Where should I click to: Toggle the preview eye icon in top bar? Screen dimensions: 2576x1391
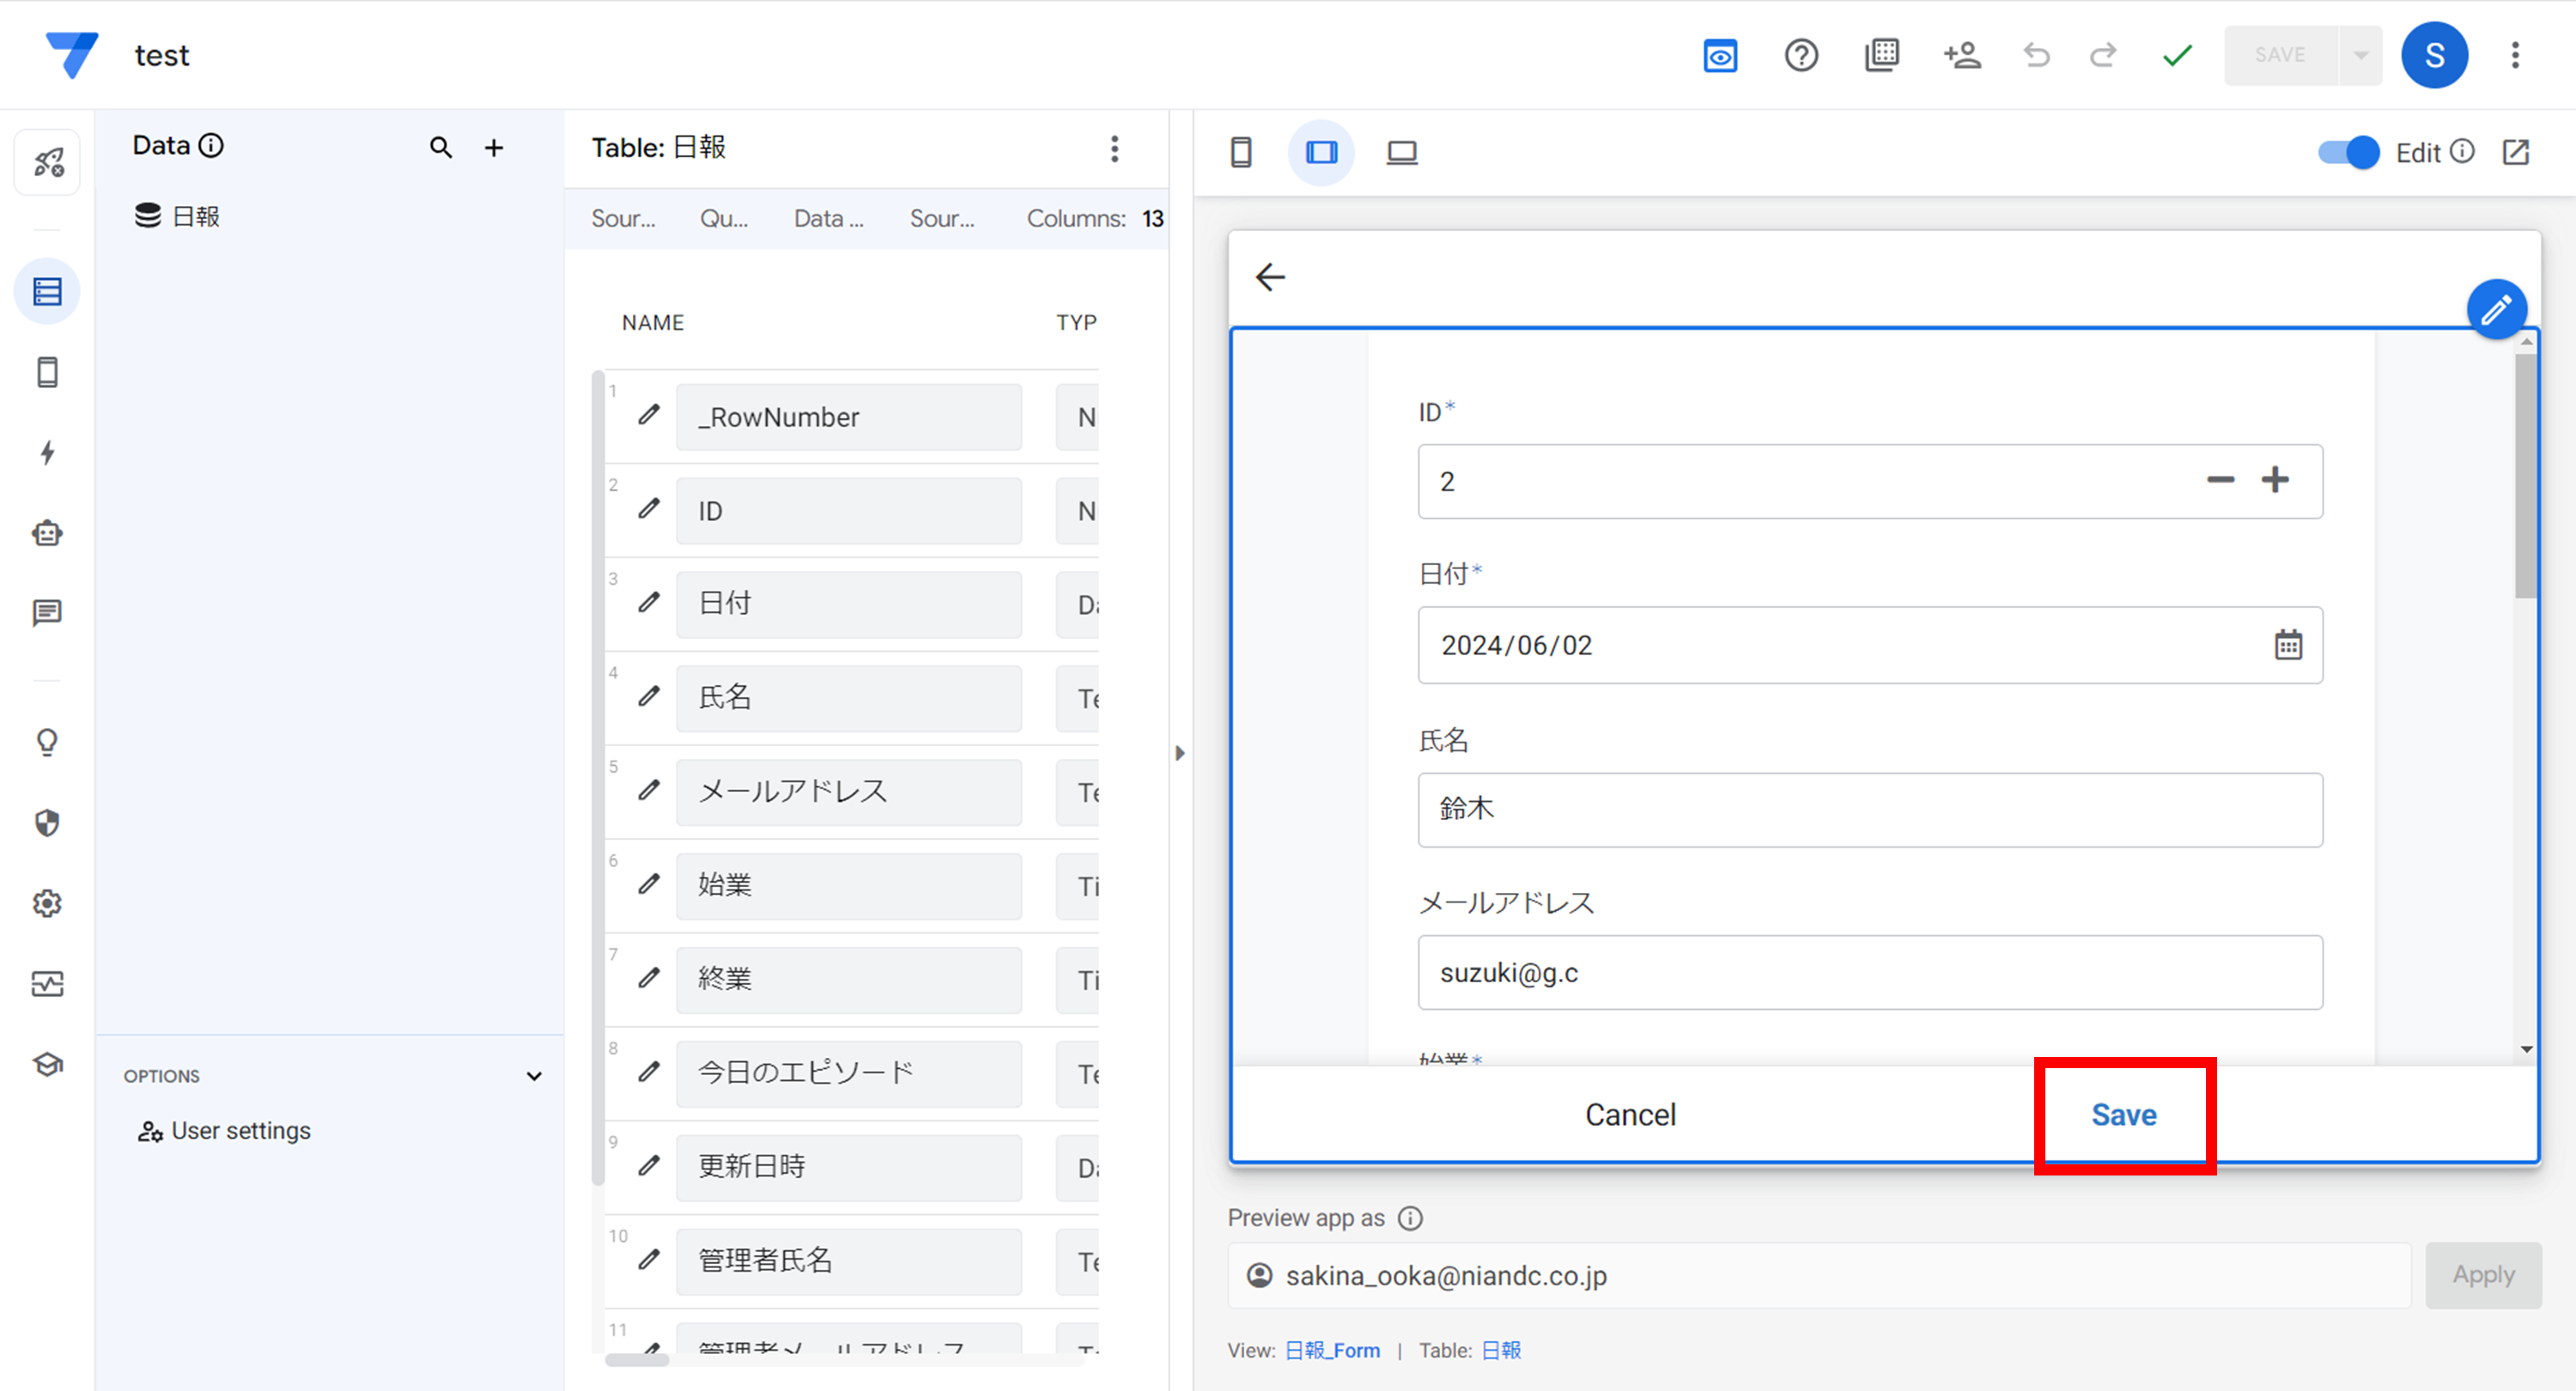(x=1720, y=55)
